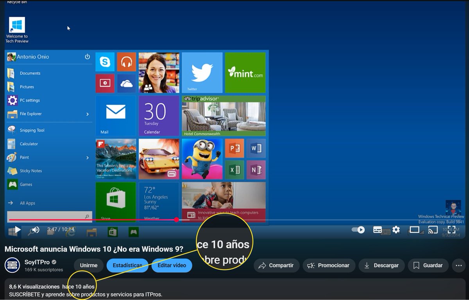Screen dimensions: 469x300
Task: Click Calculator in the Start menu
Action: coord(29,144)
